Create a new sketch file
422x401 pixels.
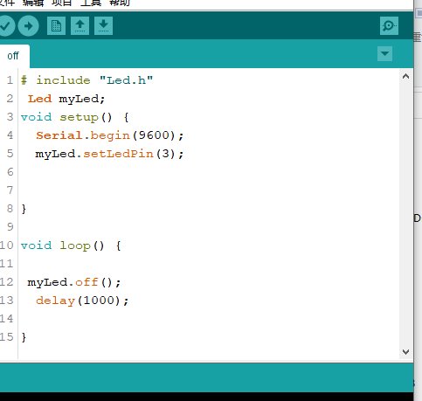56,26
